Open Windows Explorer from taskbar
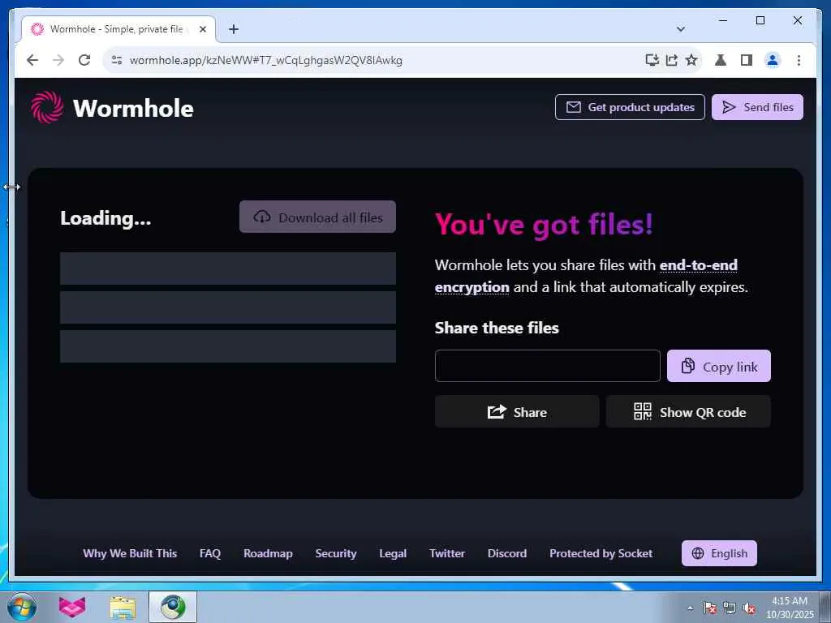Viewport: 831px width, 623px height. point(123,607)
